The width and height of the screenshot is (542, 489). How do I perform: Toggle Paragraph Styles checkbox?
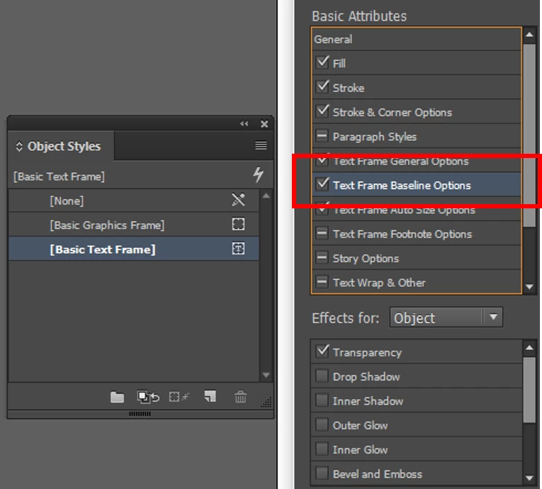click(x=322, y=135)
